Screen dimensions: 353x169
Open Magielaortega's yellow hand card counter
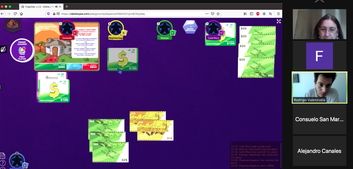pos(124,33)
